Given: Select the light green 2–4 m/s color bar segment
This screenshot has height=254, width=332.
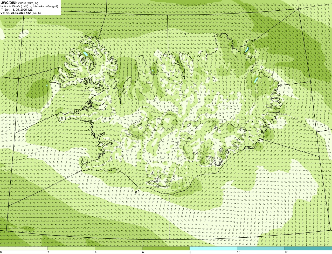Looking at the screenshot, I should click(x=71, y=248).
